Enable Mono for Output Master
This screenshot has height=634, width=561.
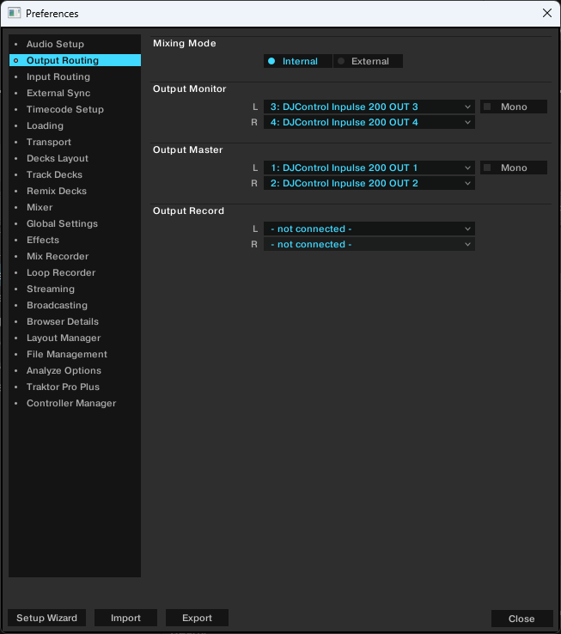click(x=513, y=168)
